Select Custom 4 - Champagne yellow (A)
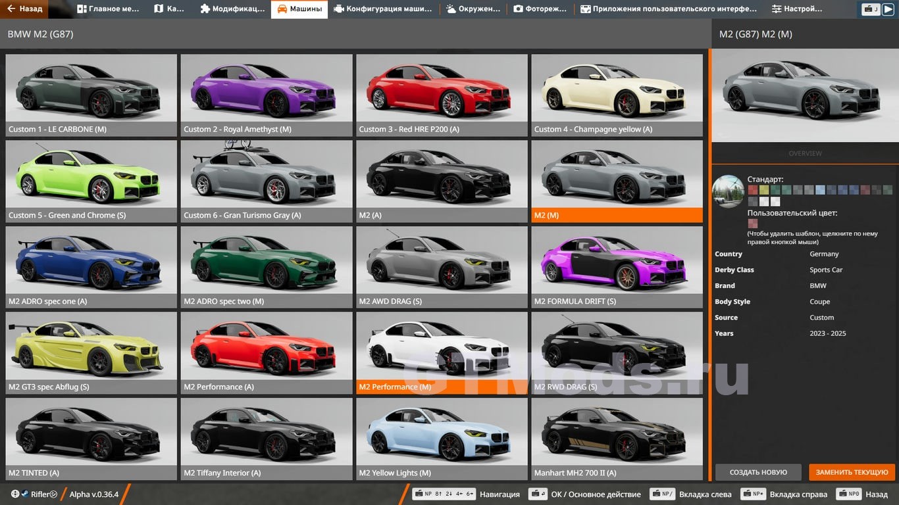899x505 pixels. click(617, 95)
